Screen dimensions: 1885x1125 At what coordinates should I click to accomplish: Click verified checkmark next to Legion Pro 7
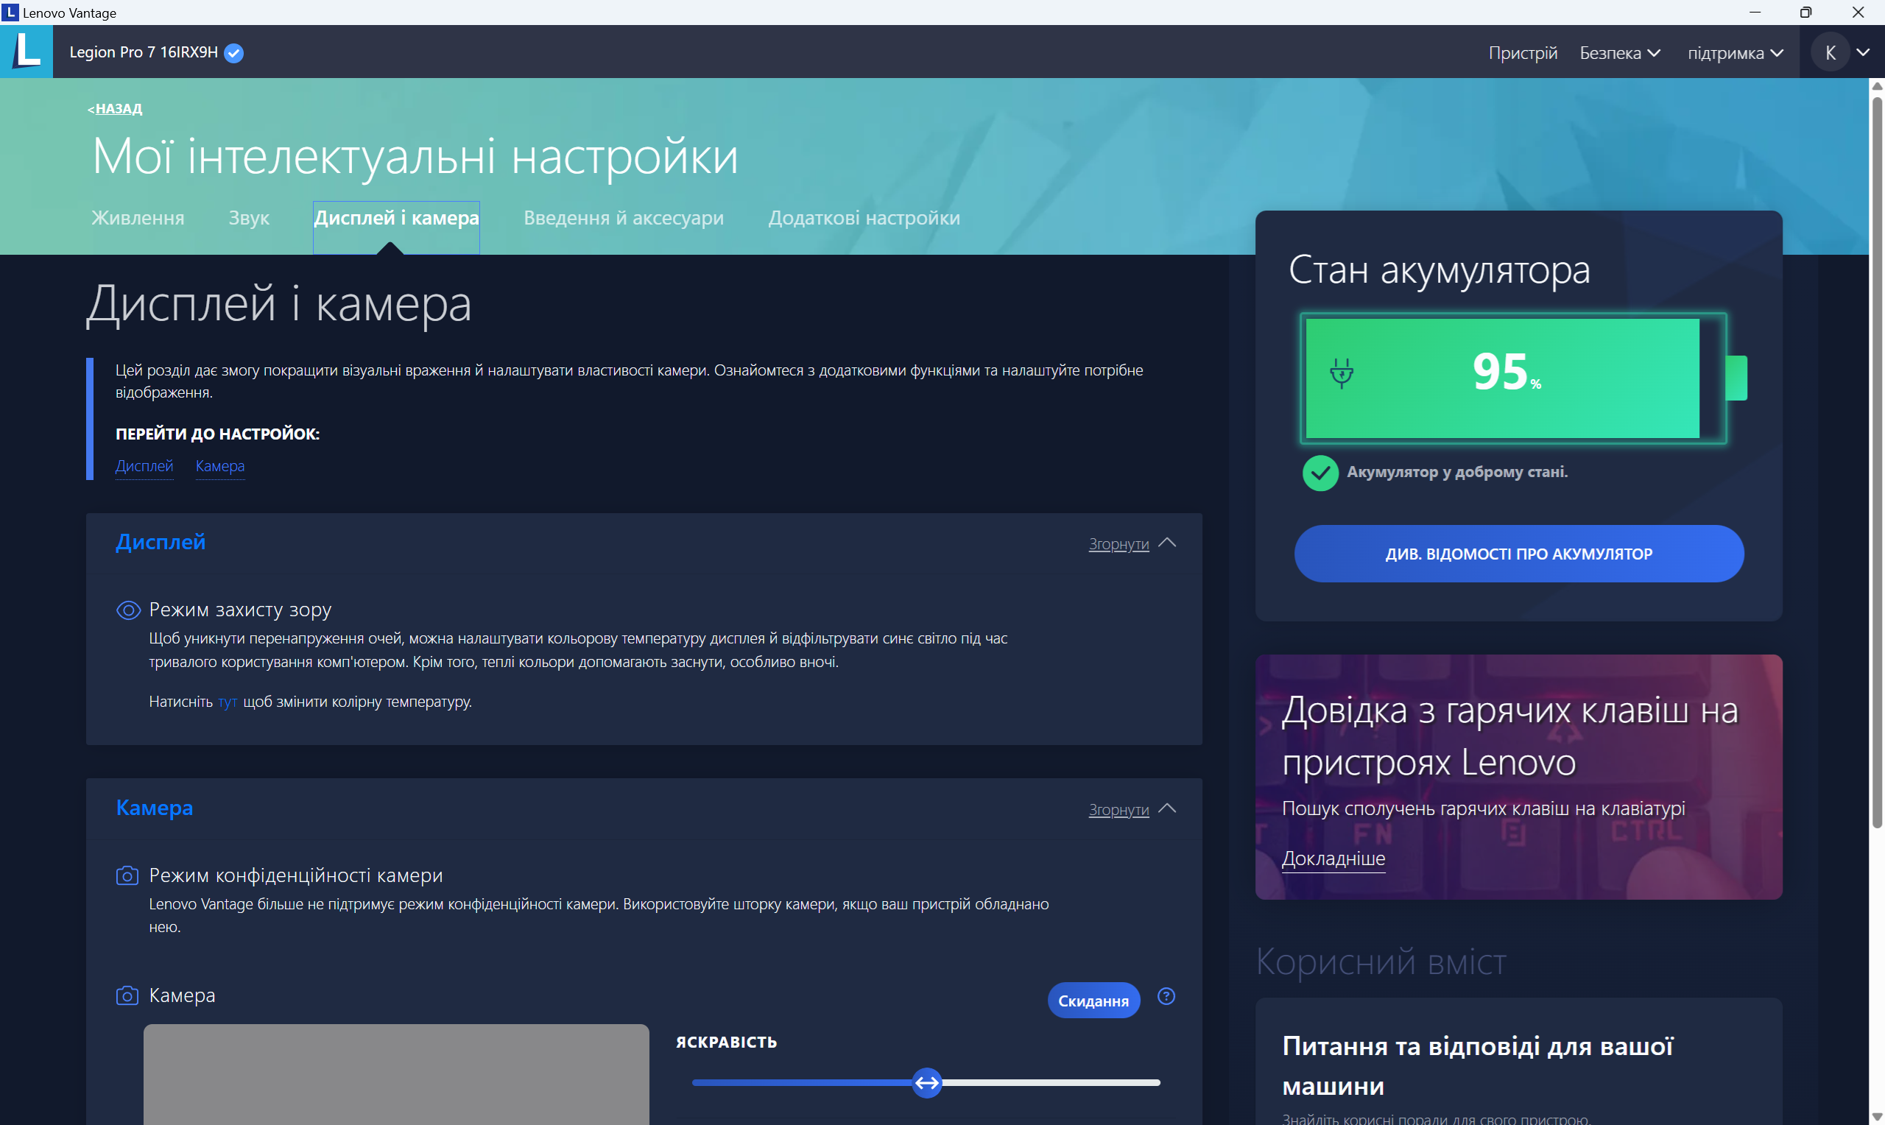point(233,52)
